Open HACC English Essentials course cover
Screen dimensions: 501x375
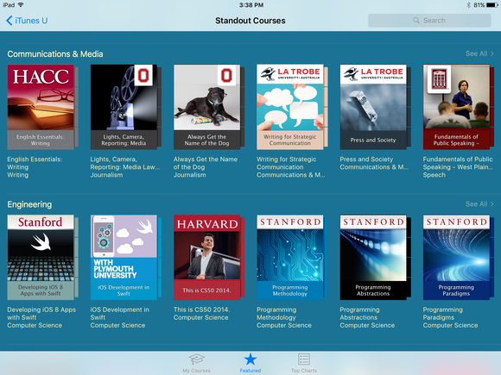pos(41,107)
